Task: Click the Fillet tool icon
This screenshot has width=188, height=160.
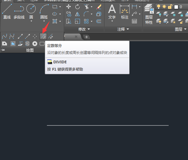Action: (86, 14)
